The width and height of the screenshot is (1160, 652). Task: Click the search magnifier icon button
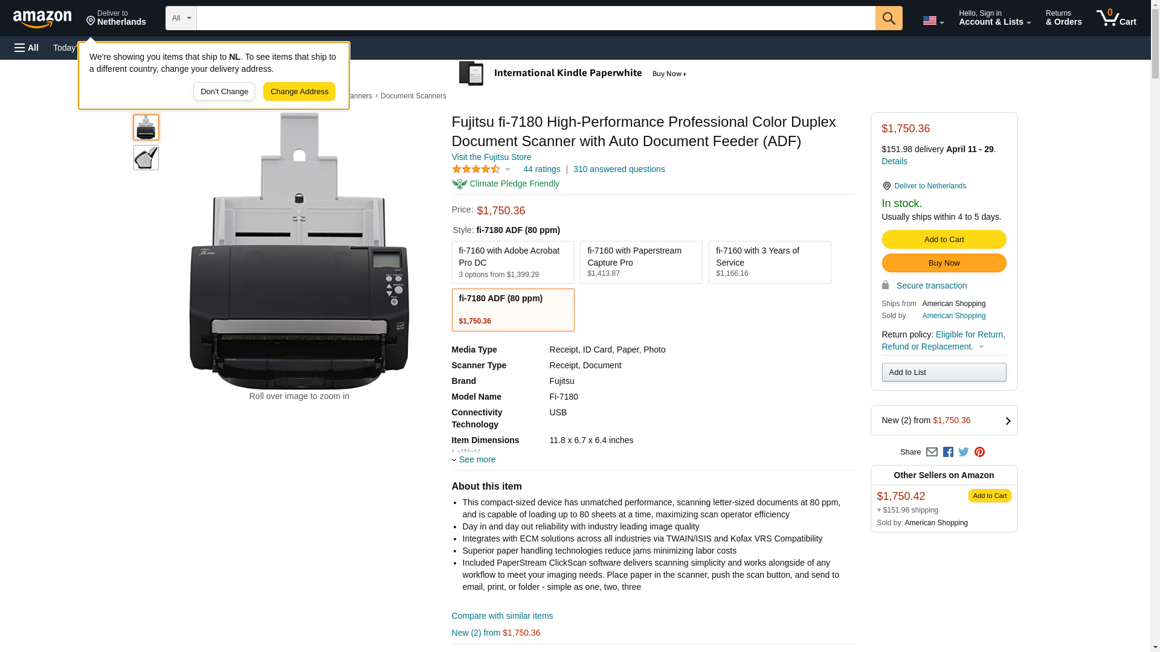[x=888, y=18]
